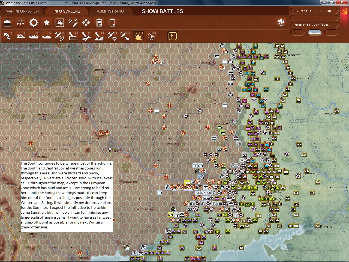This screenshot has width=349, height=262.
Task: Click the Chernigov city label
Action: [100, 70]
